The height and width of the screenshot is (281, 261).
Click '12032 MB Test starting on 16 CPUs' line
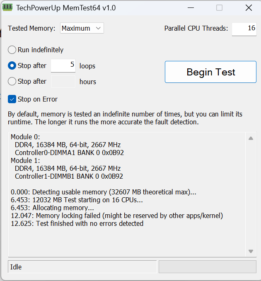pyautogui.click(x=77, y=200)
